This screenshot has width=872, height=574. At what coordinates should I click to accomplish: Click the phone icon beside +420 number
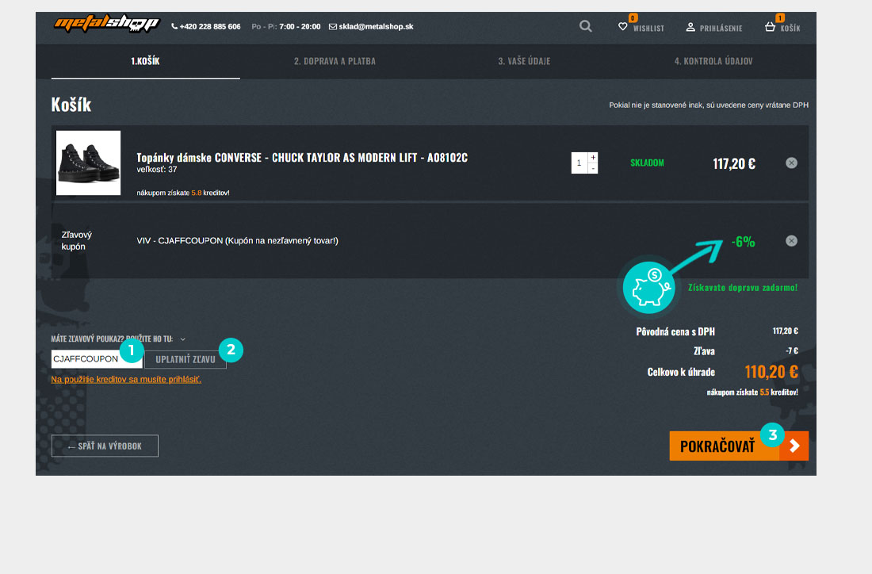point(174,27)
